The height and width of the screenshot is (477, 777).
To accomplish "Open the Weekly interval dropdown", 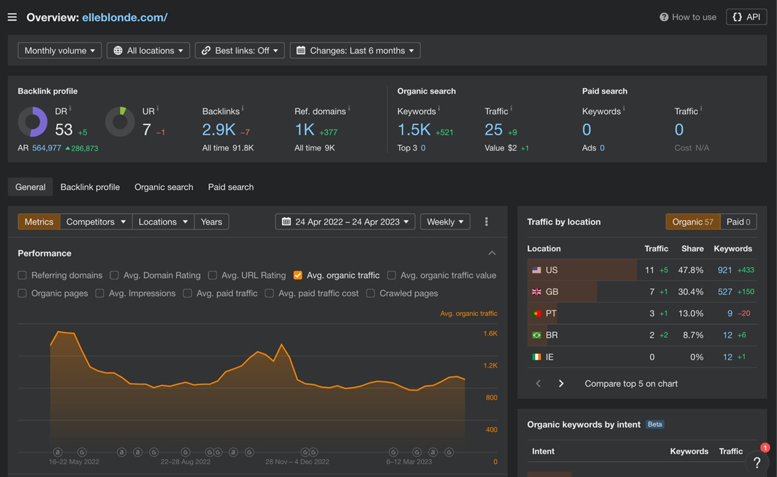I will tap(445, 222).
